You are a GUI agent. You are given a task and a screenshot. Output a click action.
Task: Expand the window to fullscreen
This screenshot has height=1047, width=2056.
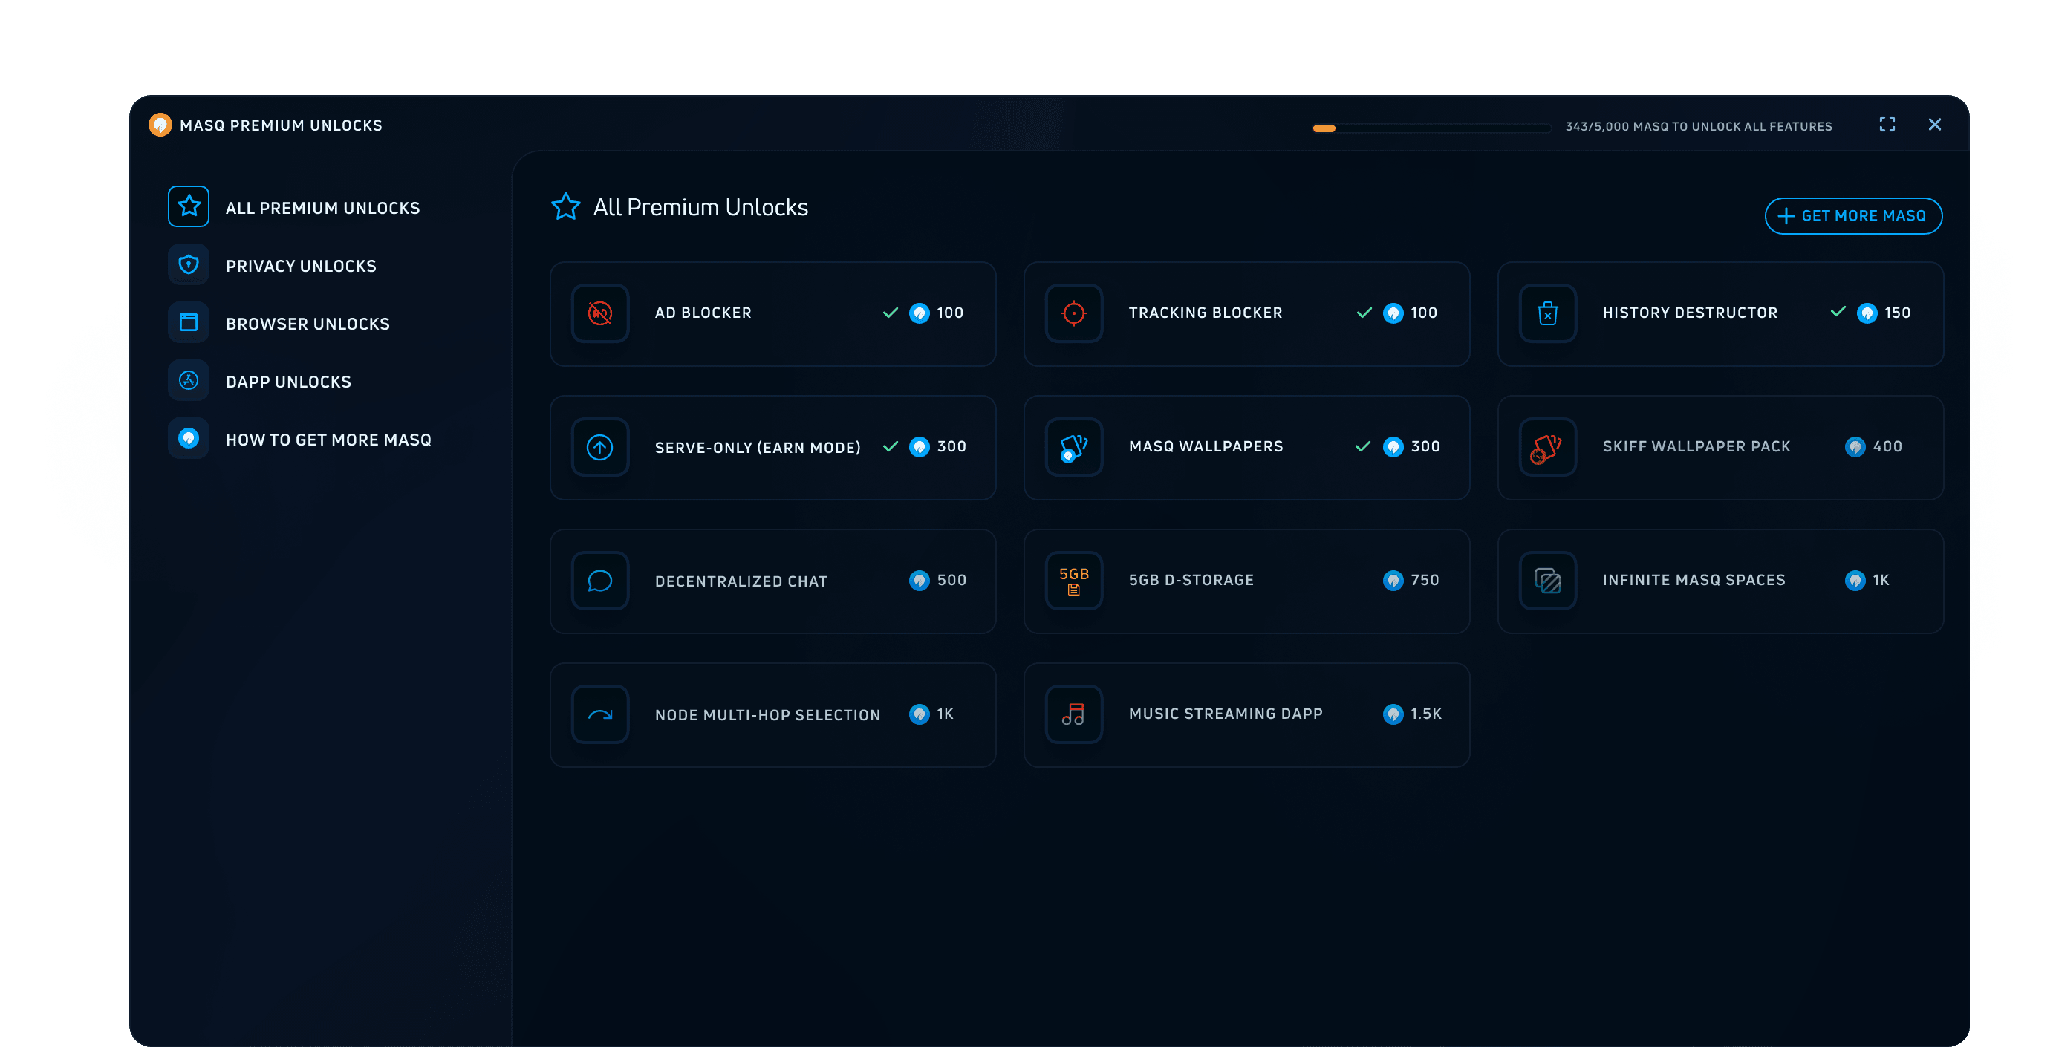[x=1887, y=125]
